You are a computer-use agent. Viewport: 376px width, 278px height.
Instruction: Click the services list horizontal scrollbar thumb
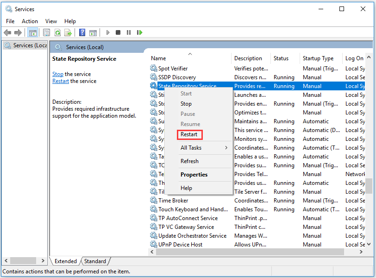coord(250,252)
